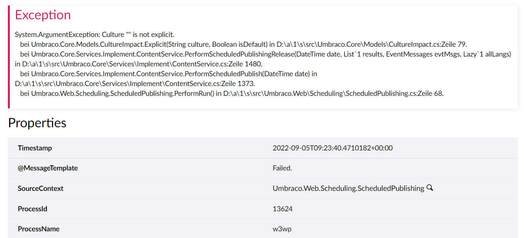Click the w3wp process name value
Viewport: 524px width, 238px height.
pyautogui.click(x=282, y=229)
